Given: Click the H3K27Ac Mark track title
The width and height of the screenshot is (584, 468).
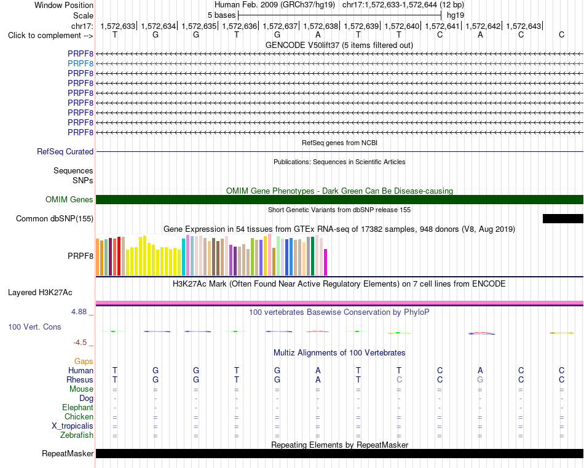Looking at the screenshot, I should click(339, 284).
